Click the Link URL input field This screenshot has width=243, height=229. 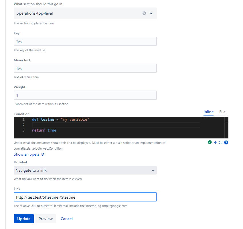(85, 197)
